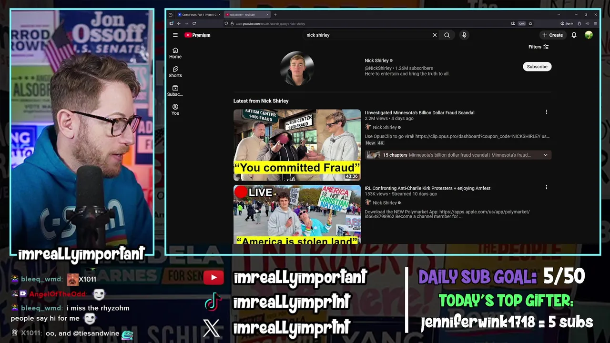The width and height of the screenshot is (610, 343).
Task: Go to Home in YouTube sidebar
Action: 175,53
